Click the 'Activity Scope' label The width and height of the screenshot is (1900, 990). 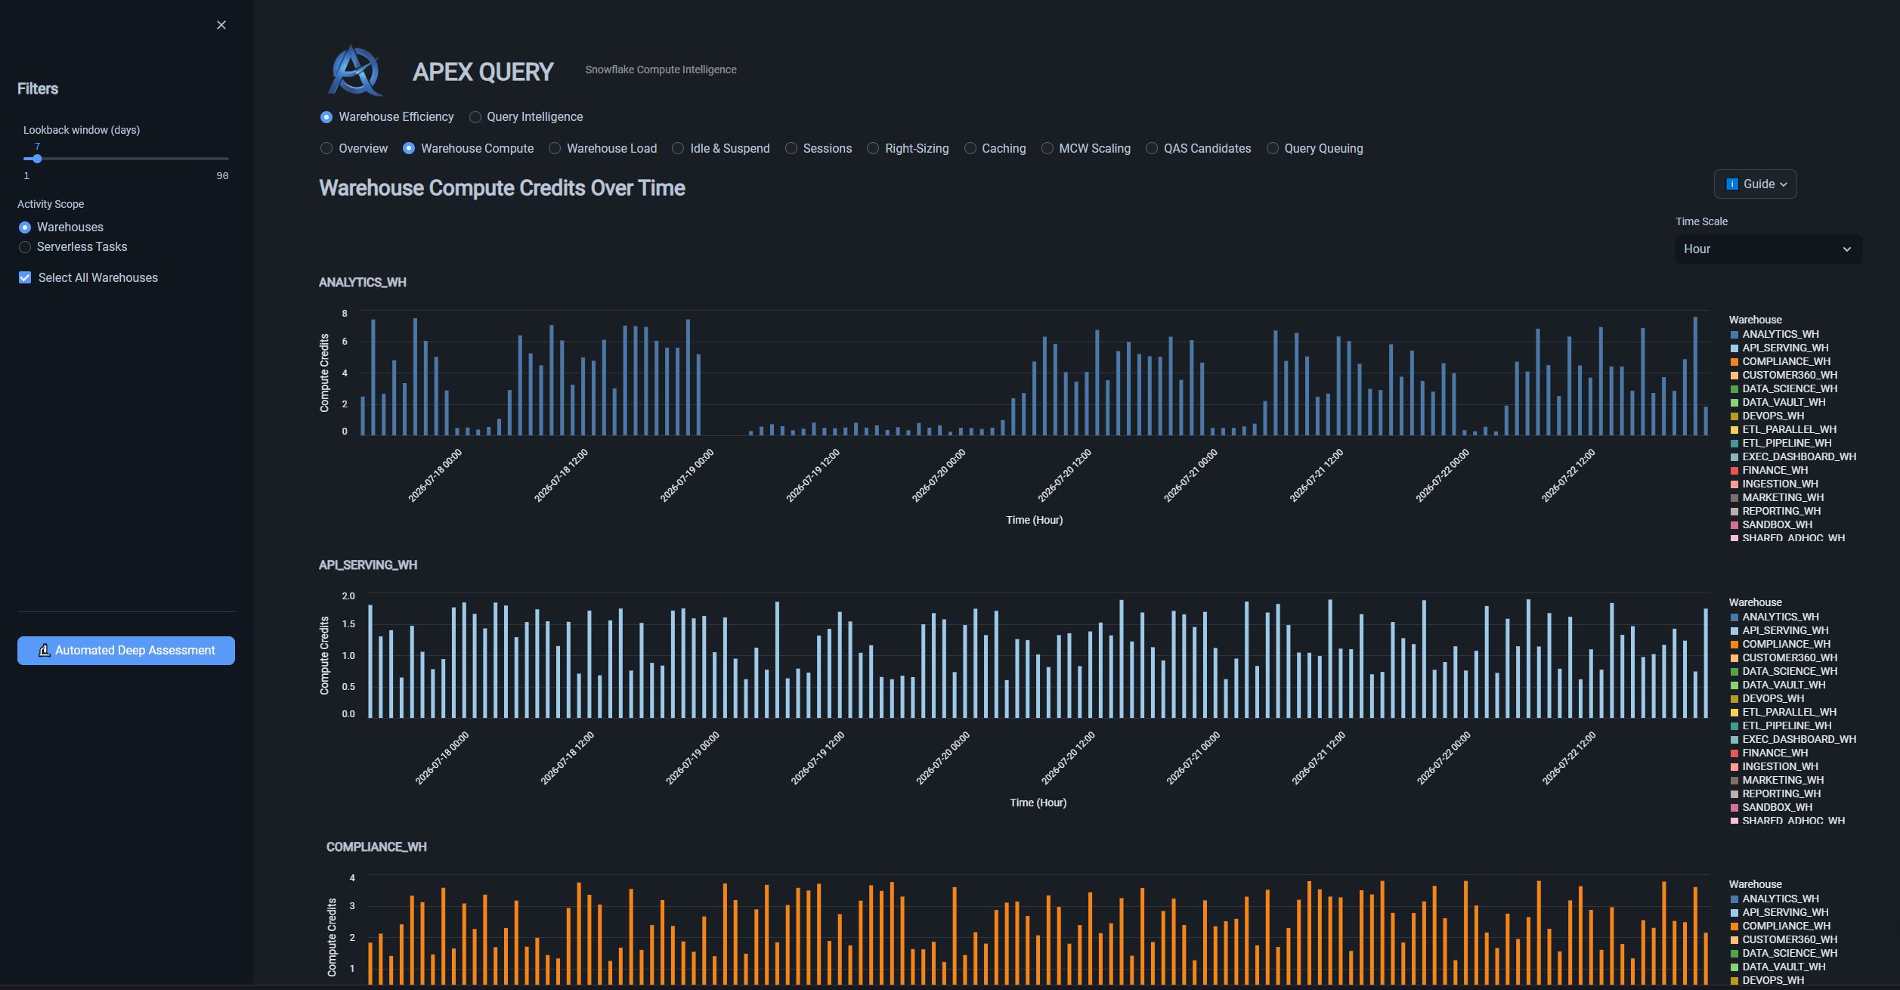click(x=51, y=204)
